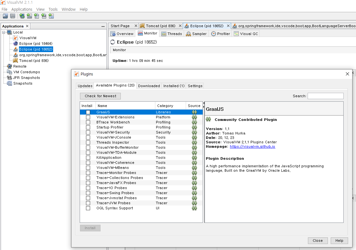Viewport: 356px width, 250px height.
Task: Enable the Startup Profiler install checkbox
Action: click(88, 128)
